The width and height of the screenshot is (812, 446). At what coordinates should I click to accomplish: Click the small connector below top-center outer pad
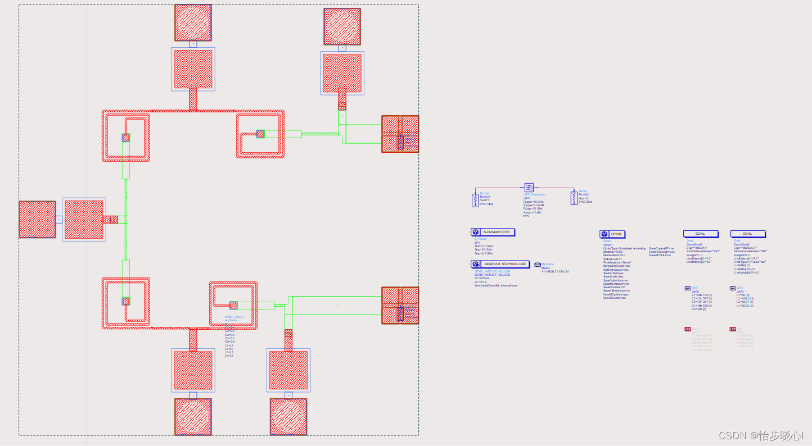(x=193, y=44)
